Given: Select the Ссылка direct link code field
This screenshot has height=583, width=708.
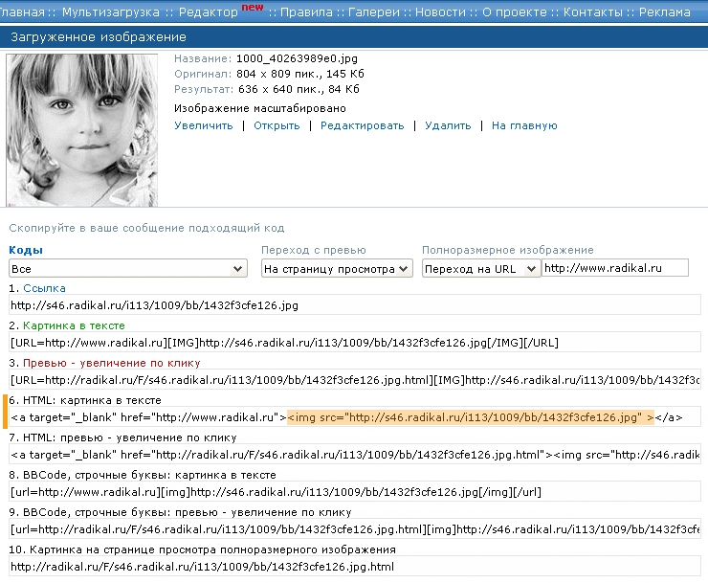Looking at the screenshot, I should (354, 305).
